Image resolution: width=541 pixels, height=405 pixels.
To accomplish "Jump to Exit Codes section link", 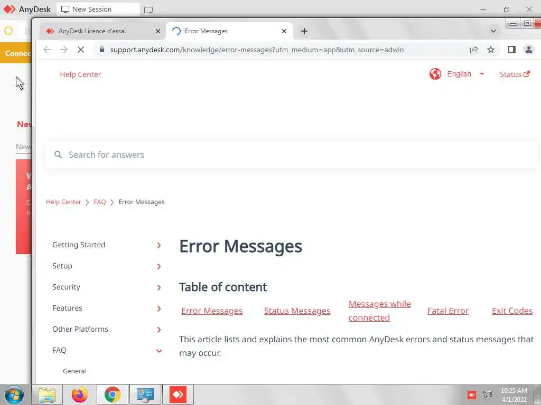I will coord(512,311).
